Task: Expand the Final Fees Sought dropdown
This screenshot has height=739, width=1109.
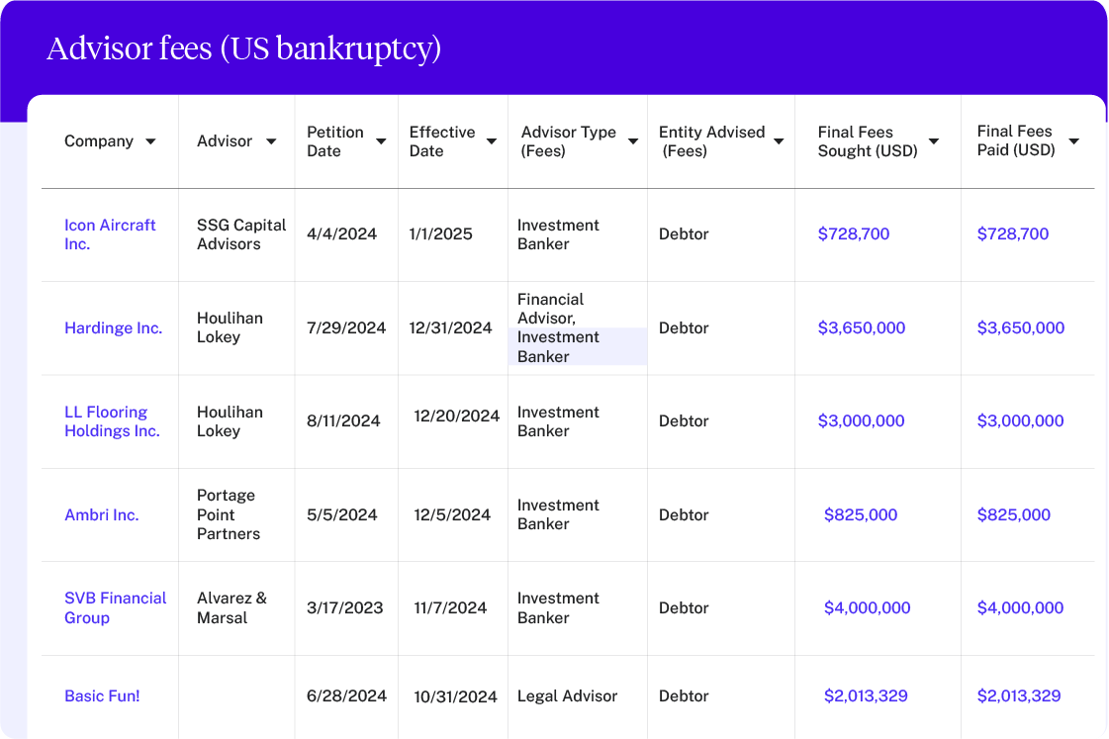Action: click(x=932, y=141)
